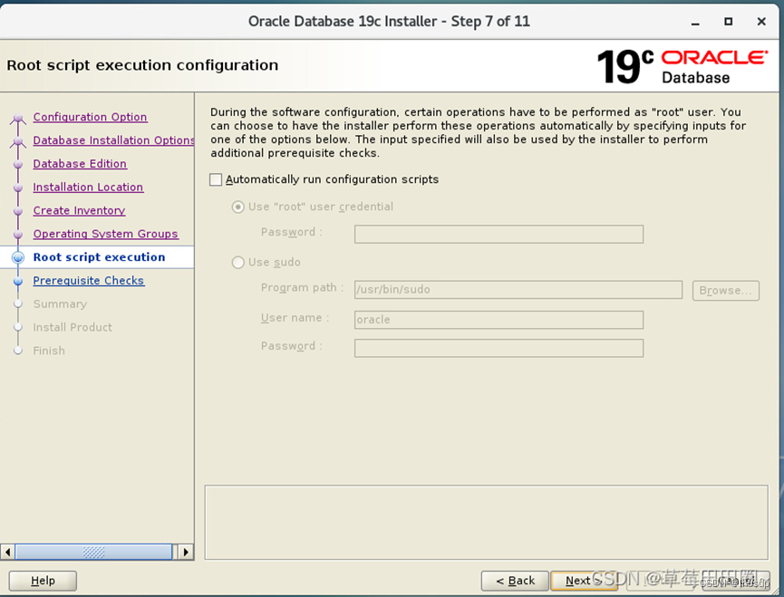Click the sudo Password field
The height and width of the screenshot is (597, 784).
coord(498,348)
